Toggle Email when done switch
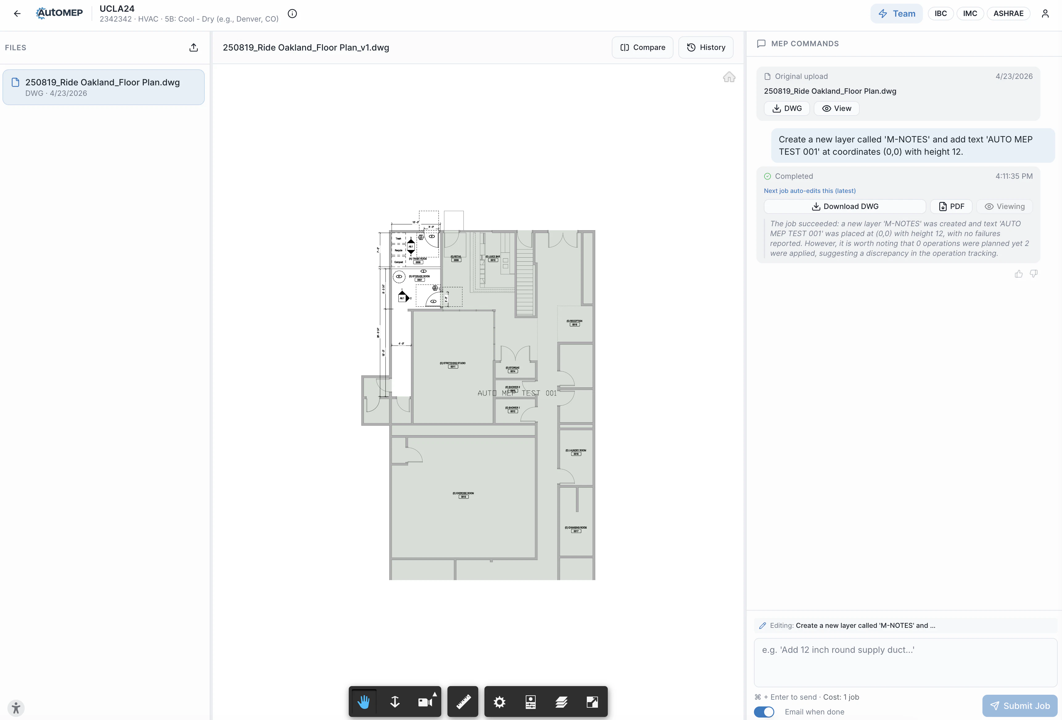1062x720 pixels. tap(764, 712)
